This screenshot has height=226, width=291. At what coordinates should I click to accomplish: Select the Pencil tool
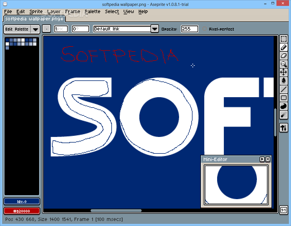pyautogui.click(x=283, y=47)
